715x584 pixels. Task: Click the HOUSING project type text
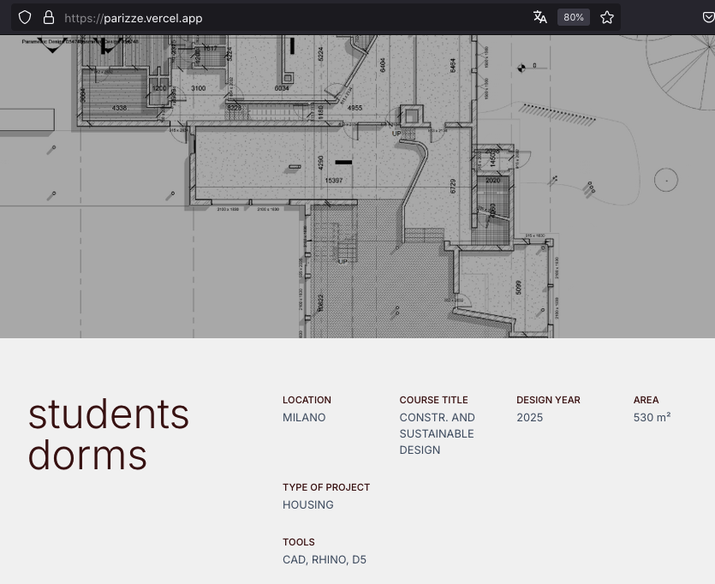click(307, 504)
